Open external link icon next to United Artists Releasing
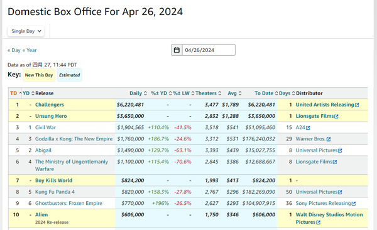The image size is (377, 230). [x=357, y=105]
